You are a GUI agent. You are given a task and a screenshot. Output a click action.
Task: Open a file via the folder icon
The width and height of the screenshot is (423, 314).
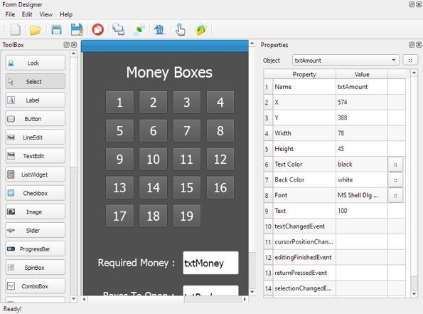[36, 30]
